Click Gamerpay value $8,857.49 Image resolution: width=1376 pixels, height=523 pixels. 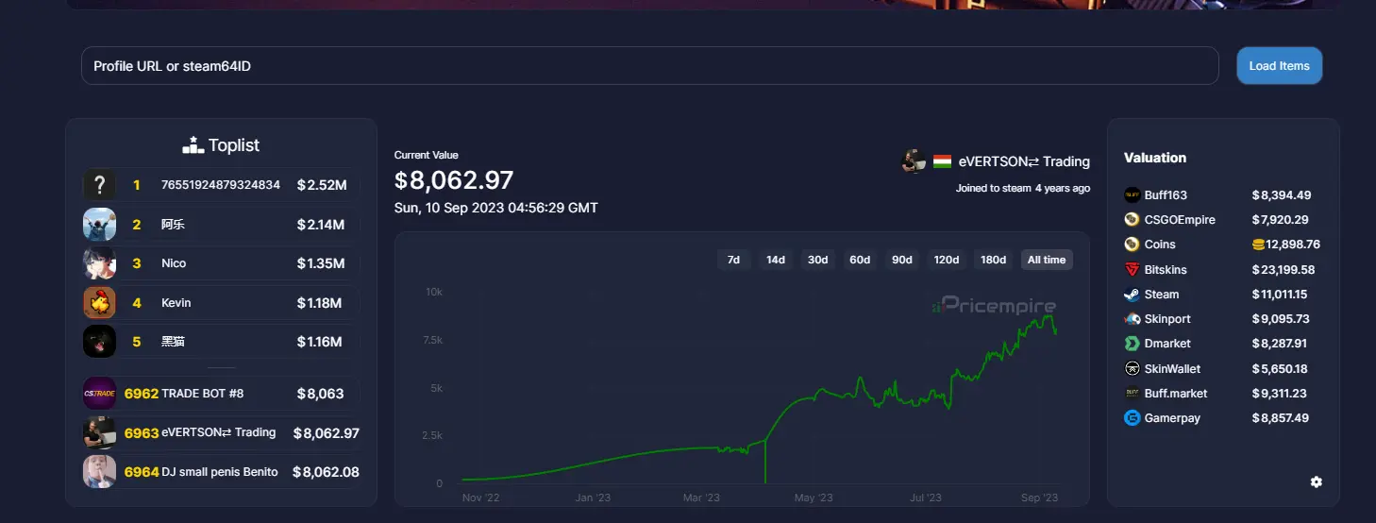(1281, 418)
